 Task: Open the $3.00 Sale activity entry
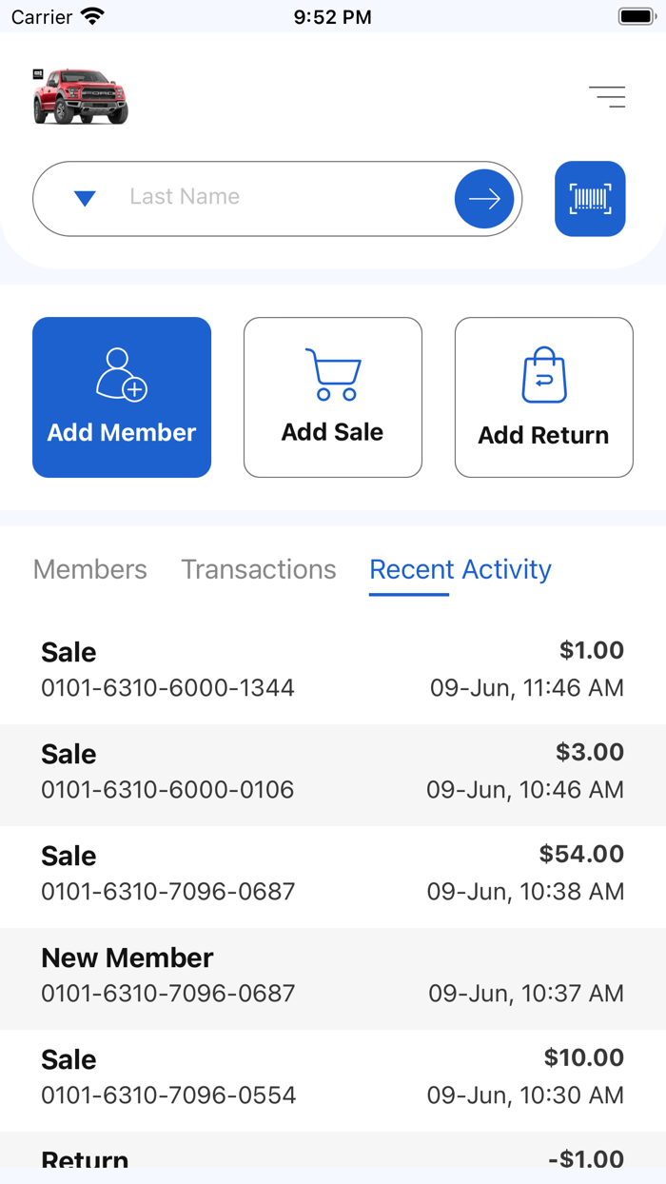[333, 772]
